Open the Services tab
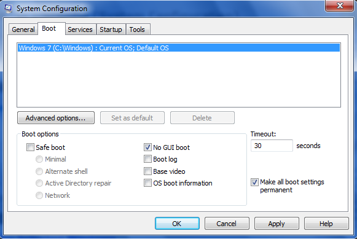This screenshot has height=239, width=357. [80, 29]
